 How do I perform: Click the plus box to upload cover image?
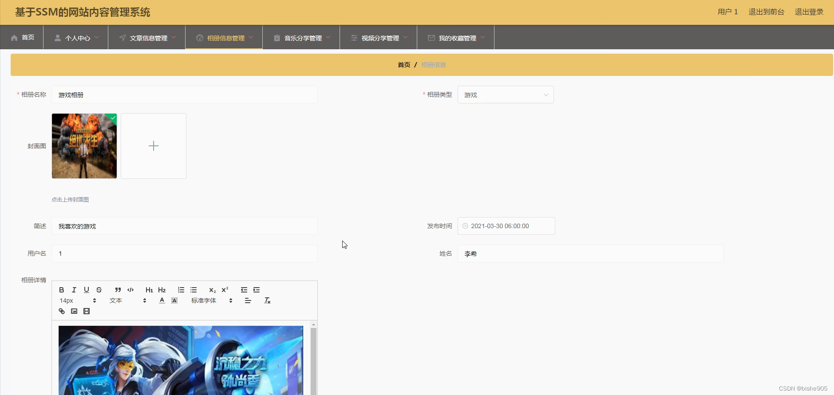pyautogui.click(x=154, y=146)
